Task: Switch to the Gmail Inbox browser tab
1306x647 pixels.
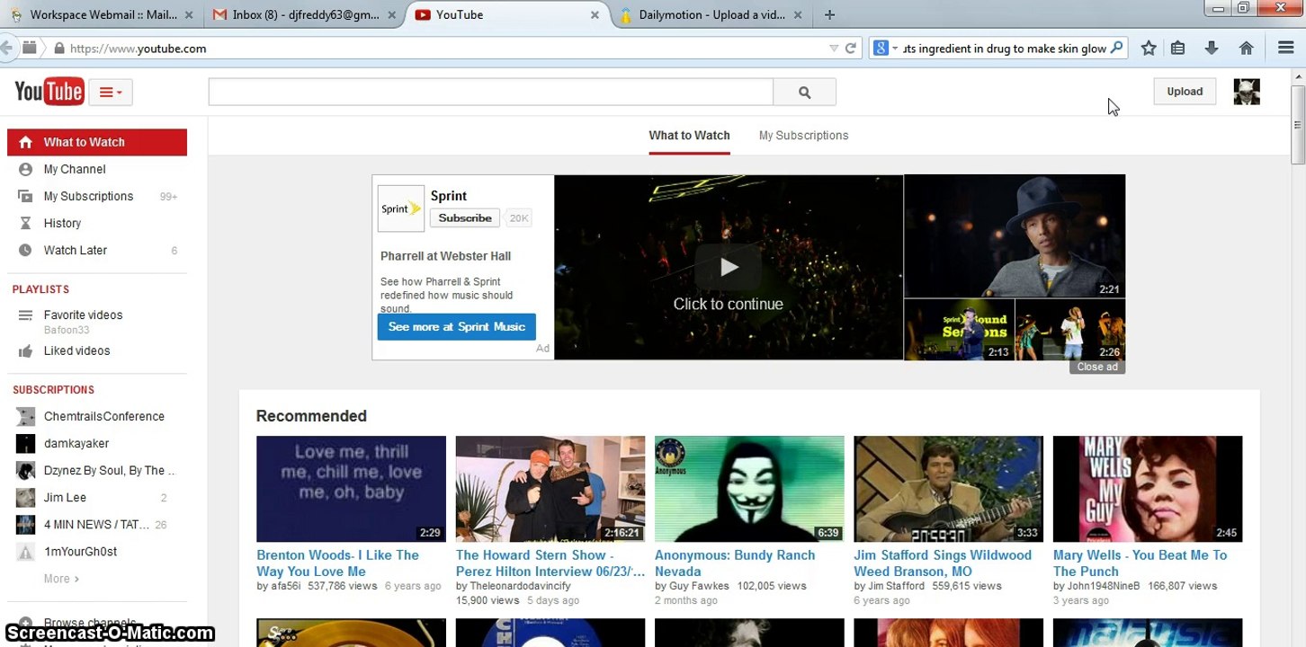Action: point(304,14)
